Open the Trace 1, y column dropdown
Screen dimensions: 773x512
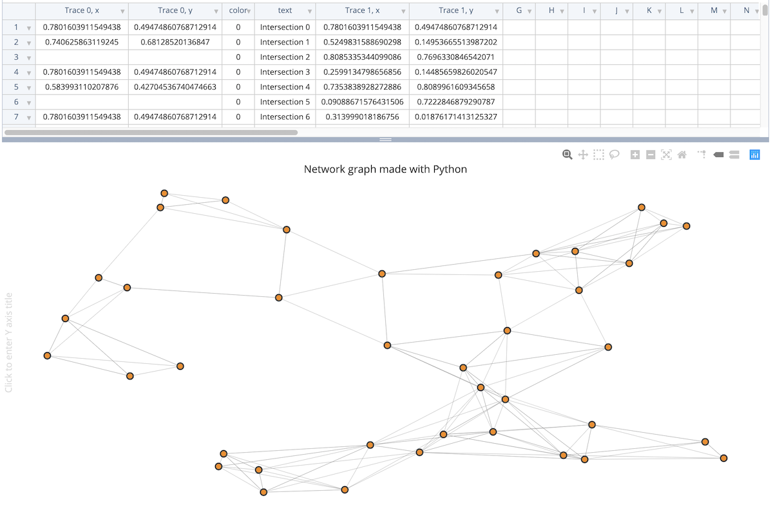(x=497, y=12)
